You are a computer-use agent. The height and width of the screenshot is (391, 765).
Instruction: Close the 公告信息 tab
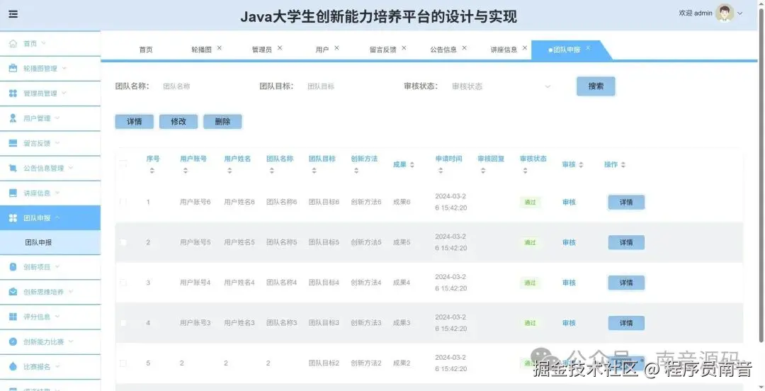click(x=464, y=48)
